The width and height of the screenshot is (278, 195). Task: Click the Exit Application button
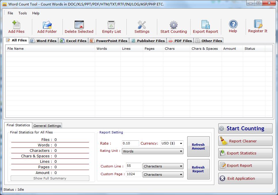(245, 178)
